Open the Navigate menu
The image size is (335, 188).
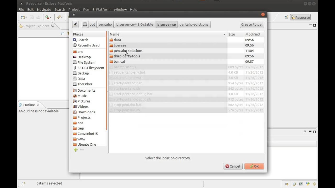pyautogui.click(x=44, y=10)
